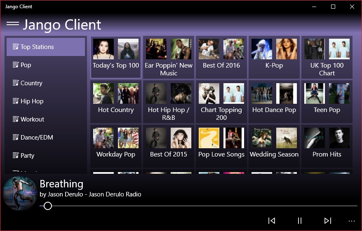362x231 pixels.
Task: Play the Chart Topping 200 station
Action: [221, 102]
